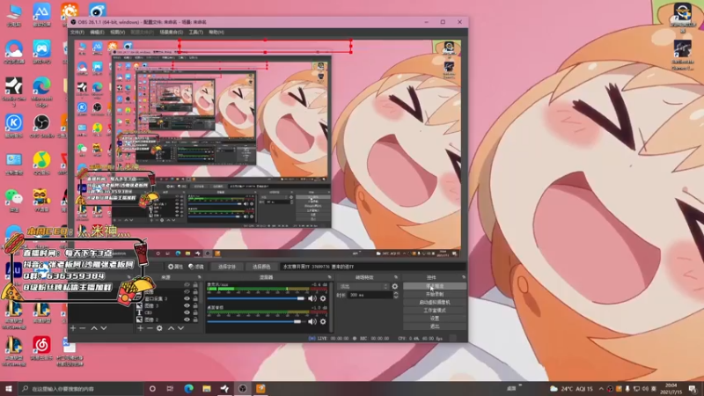The width and height of the screenshot is (704, 396).
Task: Open Task View on the taskbar
Action: [170, 388]
